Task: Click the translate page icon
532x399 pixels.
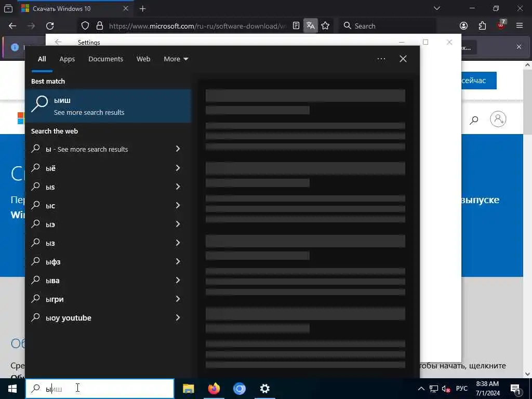Action: (x=311, y=26)
